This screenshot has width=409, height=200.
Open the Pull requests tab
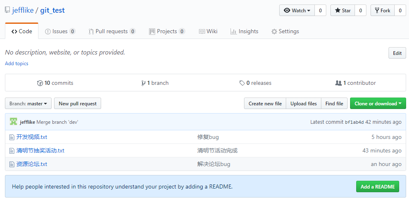112,31
